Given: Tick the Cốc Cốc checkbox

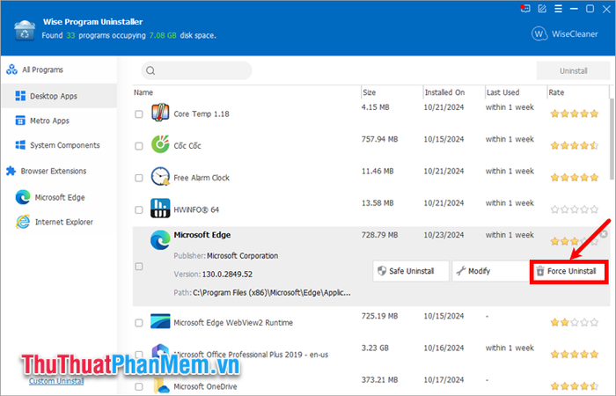Looking at the screenshot, I should (x=139, y=146).
